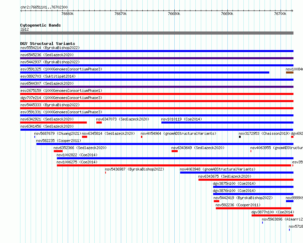Open the dgv707e214 variant label
The image size is (303, 243).
(x=61, y=98)
